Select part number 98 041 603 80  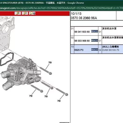pyautogui.click(x=82, y=32)
